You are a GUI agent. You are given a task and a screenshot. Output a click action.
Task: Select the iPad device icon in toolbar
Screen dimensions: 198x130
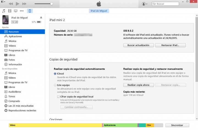coord(30,11)
